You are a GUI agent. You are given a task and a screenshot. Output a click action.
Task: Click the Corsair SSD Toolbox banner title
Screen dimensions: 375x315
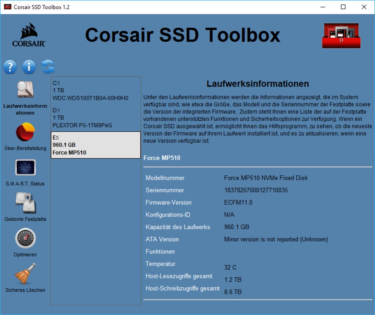pos(183,35)
